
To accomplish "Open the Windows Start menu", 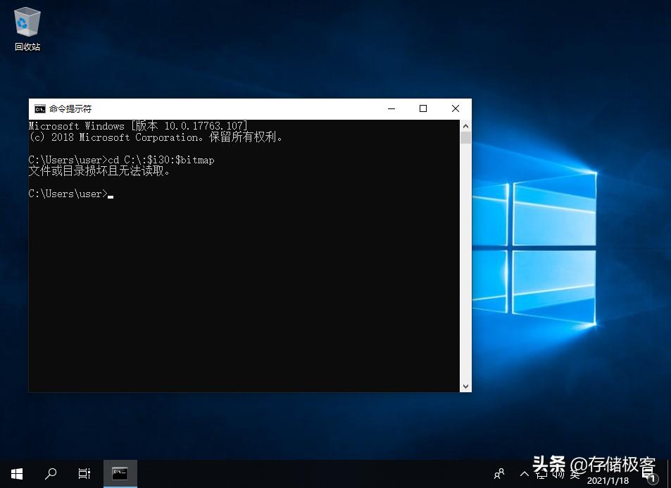I will click(x=17, y=474).
